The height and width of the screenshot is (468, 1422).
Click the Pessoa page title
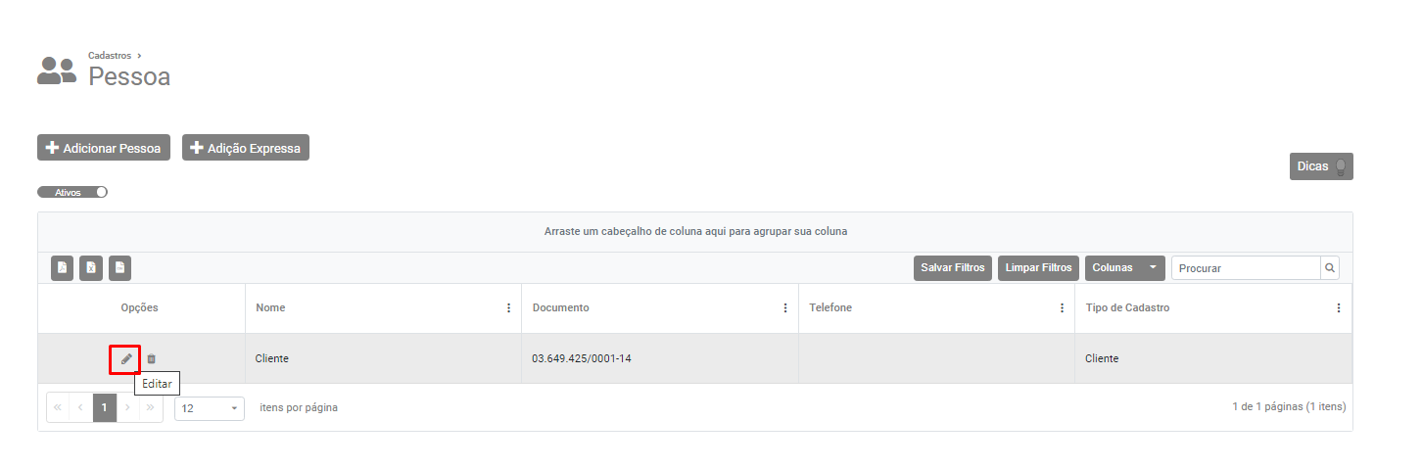129,76
